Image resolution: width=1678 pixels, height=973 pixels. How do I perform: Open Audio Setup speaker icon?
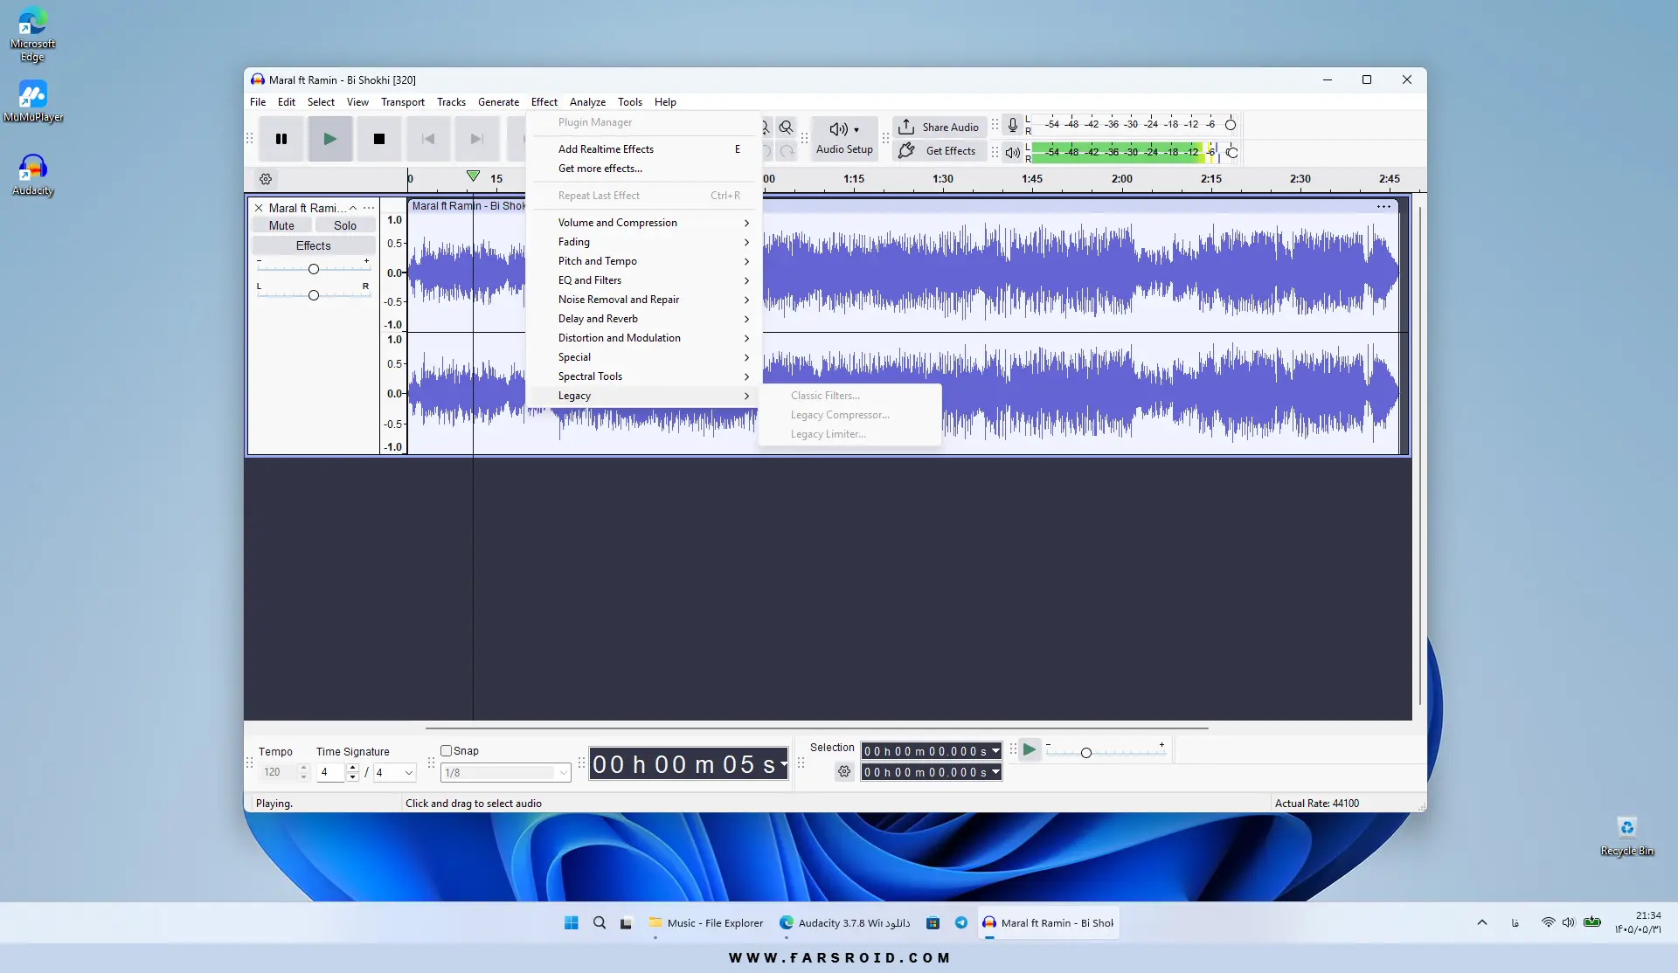[x=839, y=129]
